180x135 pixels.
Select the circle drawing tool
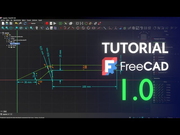click(x=78, y=28)
